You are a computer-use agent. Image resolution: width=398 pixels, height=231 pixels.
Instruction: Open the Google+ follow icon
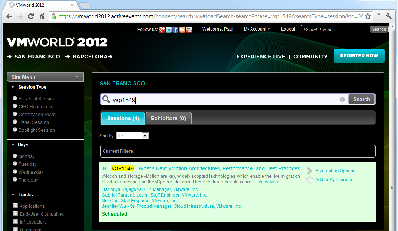pos(162,30)
